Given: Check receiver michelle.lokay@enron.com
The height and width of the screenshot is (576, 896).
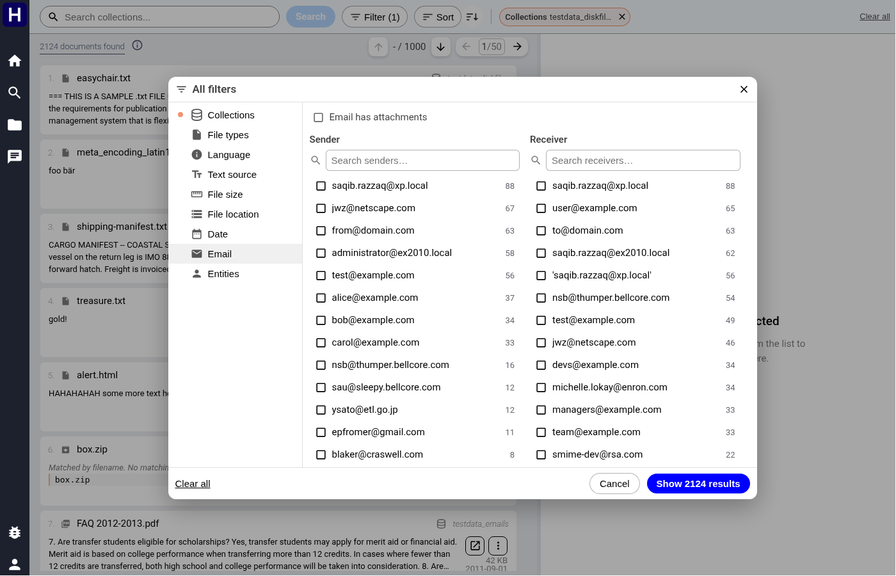Looking at the screenshot, I should click(x=541, y=388).
